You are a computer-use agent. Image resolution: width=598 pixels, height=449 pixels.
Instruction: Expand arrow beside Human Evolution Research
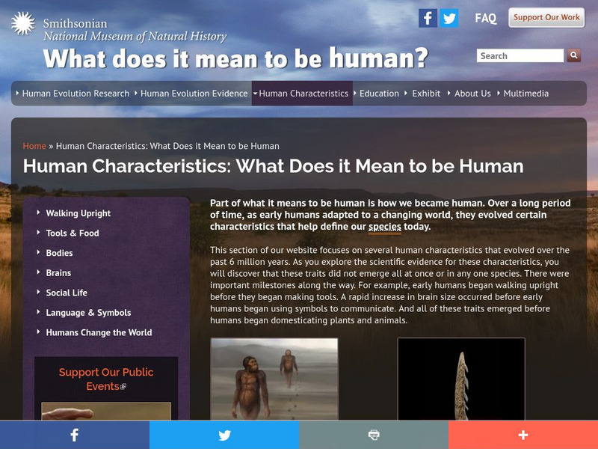pyautogui.click(x=17, y=93)
